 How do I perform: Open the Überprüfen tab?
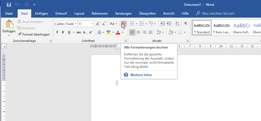(x=147, y=14)
